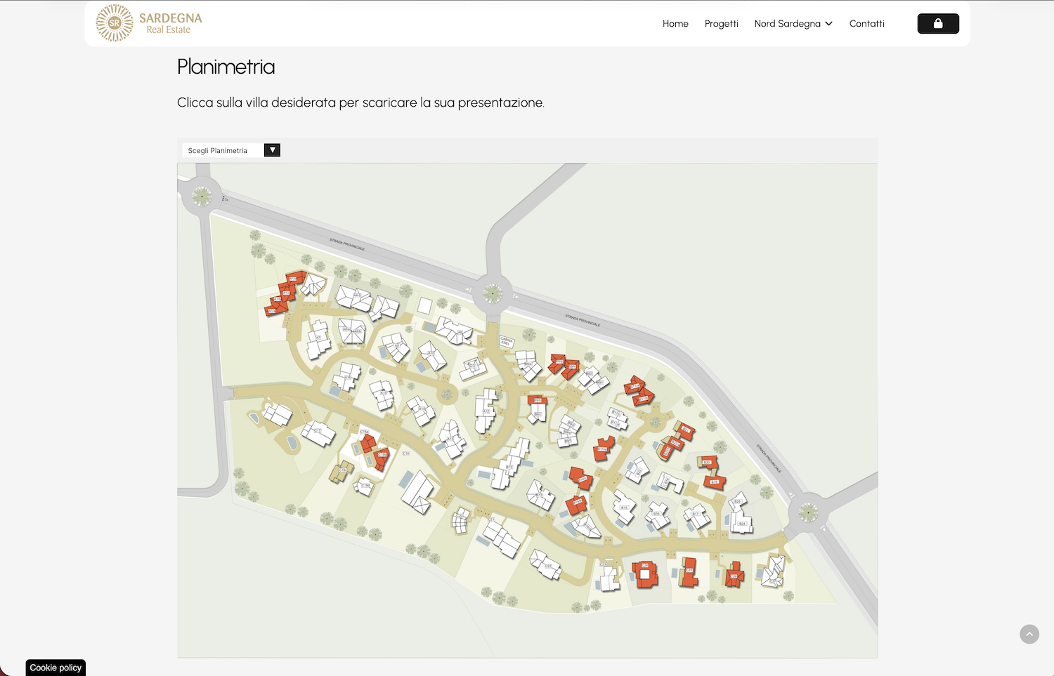The height and width of the screenshot is (676, 1054).
Task: Click the Sardegna Real Estate logo
Action: (x=149, y=23)
